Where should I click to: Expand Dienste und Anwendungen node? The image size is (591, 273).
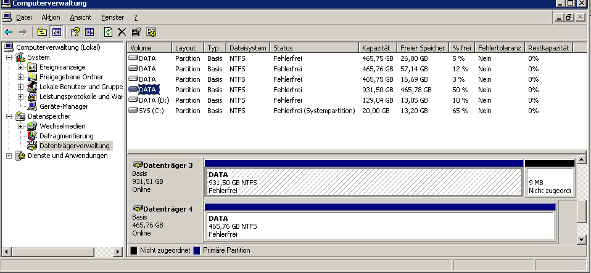coord(9,156)
